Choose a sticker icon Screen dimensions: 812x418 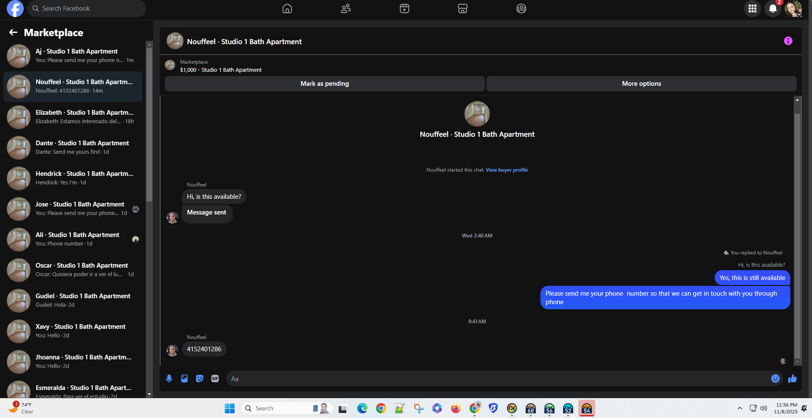(x=200, y=378)
